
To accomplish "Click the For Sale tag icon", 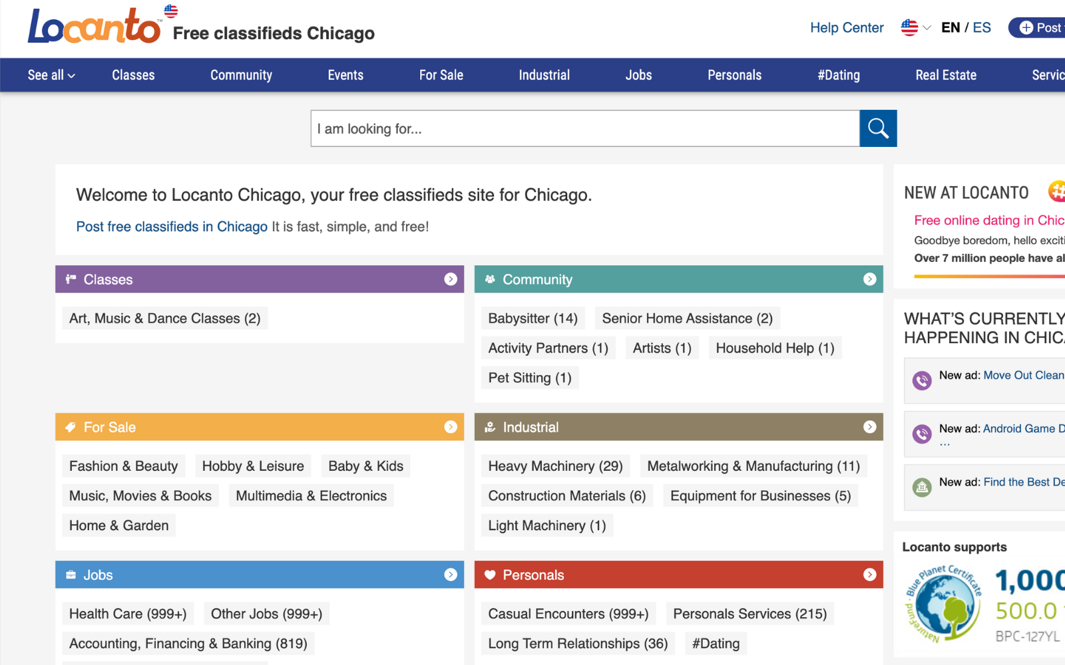I will tap(71, 427).
